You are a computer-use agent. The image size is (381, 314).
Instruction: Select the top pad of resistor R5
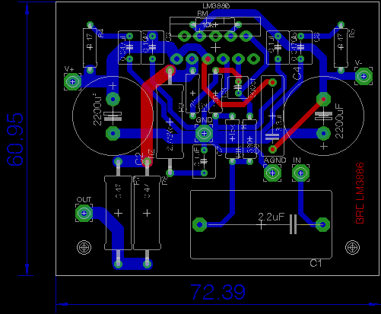click(341, 25)
